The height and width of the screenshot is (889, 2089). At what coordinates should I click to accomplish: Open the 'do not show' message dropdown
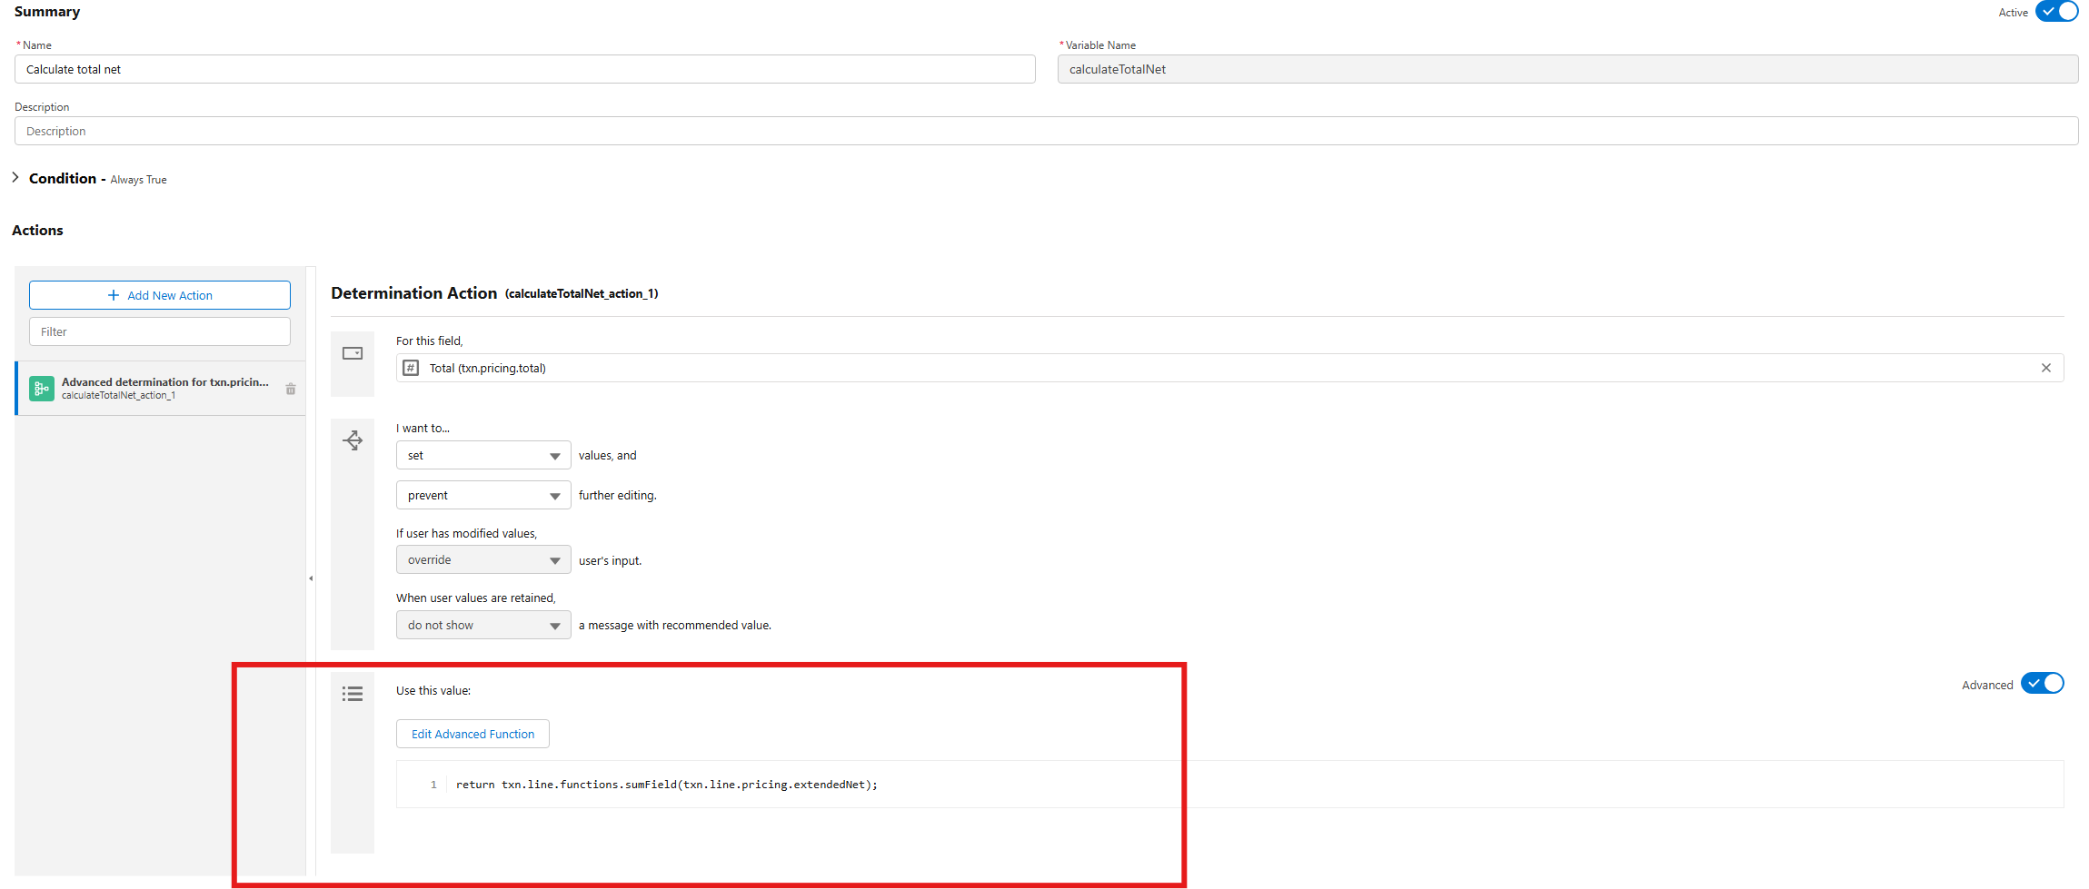pyautogui.click(x=483, y=625)
